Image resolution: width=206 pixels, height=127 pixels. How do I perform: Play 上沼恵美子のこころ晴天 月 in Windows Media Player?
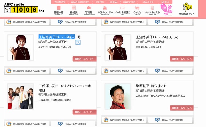click(27, 71)
